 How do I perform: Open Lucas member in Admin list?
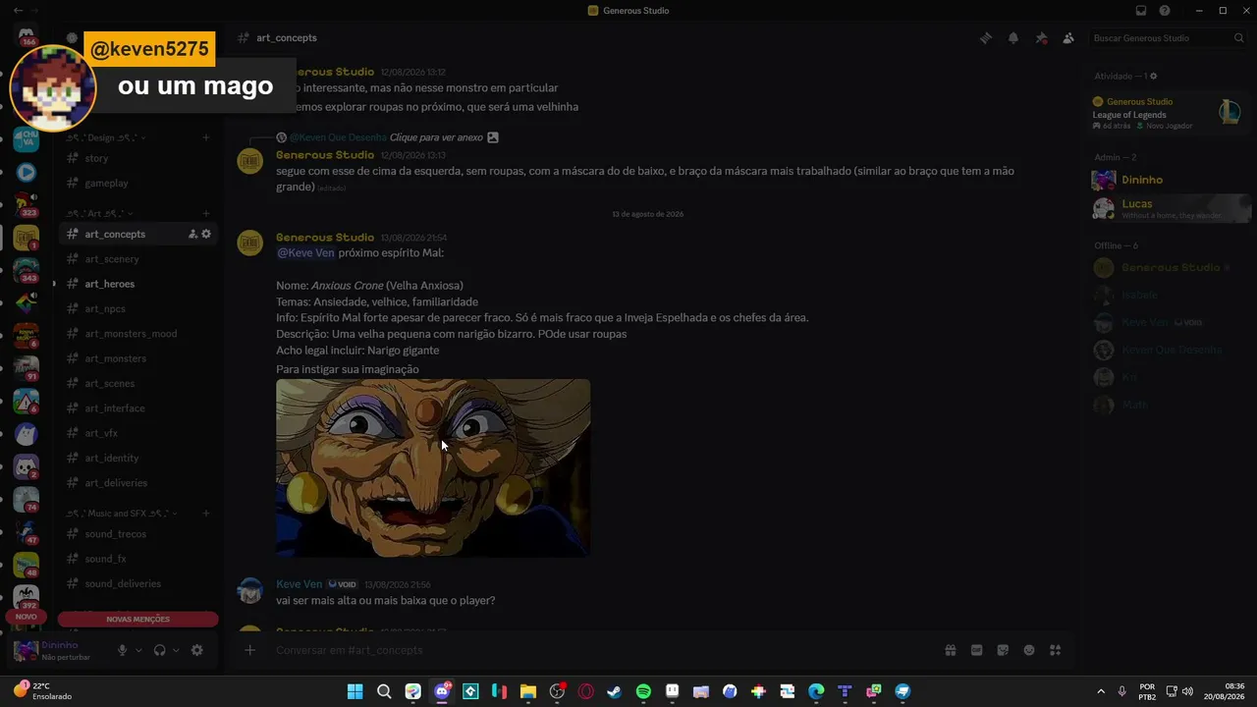1170,208
